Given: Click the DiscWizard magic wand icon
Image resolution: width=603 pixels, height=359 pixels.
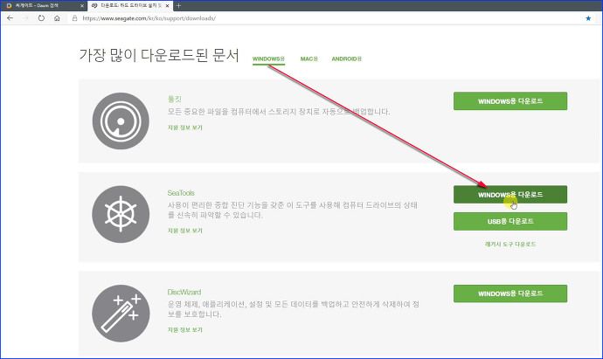Looking at the screenshot, I should (121, 314).
